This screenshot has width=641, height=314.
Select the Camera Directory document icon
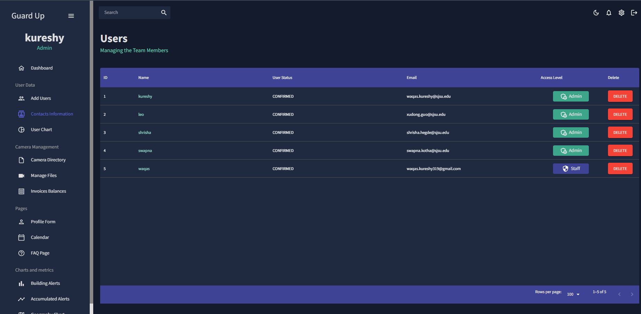point(21,160)
